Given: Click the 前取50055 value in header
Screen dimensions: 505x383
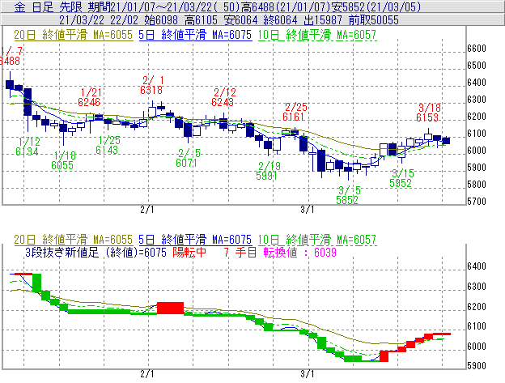Looking at the screenshot, I should [374, 20].
